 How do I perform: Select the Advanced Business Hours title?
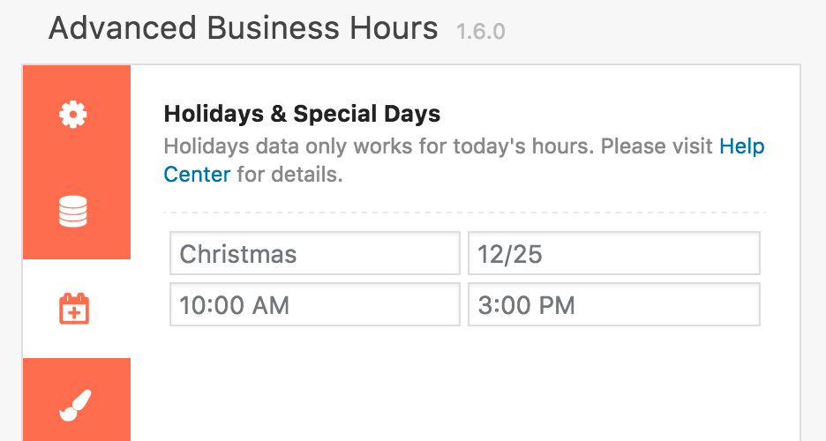click(243, 28)
